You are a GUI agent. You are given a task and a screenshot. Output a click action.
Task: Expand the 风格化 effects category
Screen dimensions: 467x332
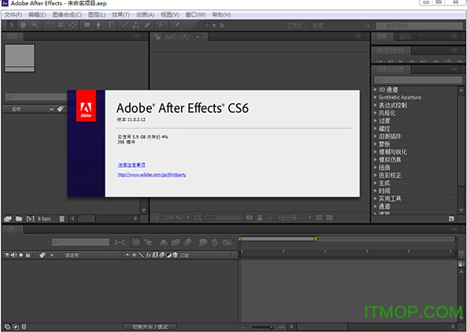point(376,113)
